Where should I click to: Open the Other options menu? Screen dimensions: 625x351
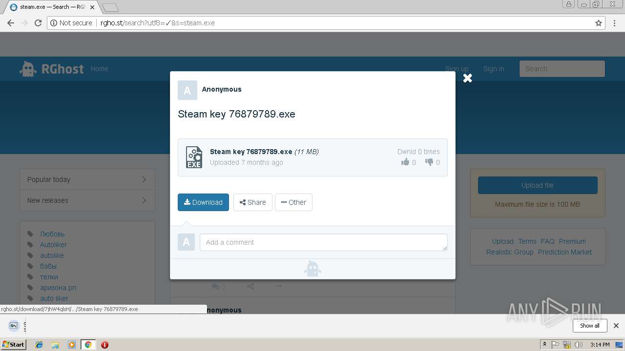point(293,202)
